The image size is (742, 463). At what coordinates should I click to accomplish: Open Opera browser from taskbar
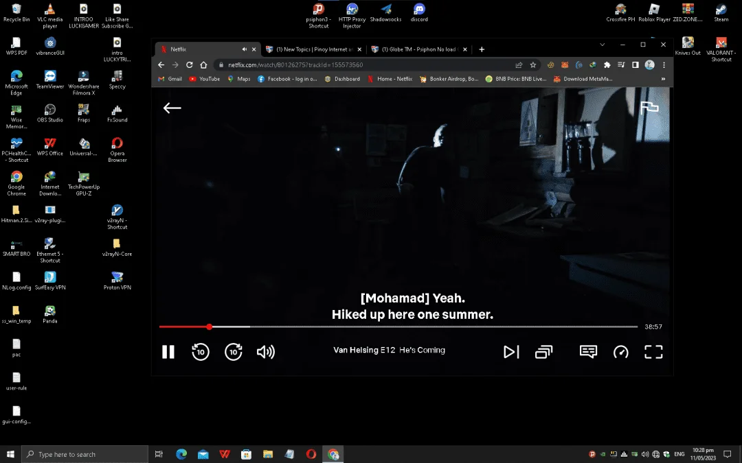[311, 454]
